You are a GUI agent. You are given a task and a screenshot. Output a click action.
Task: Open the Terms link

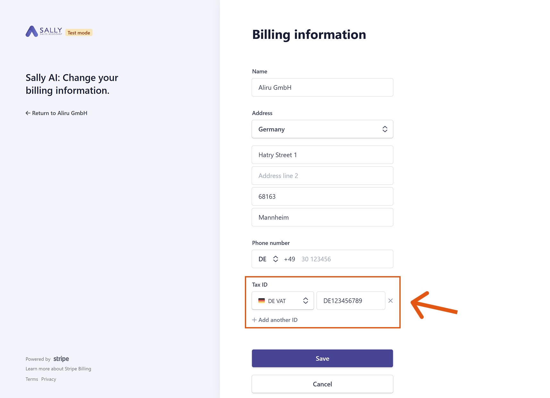pos(32,379)
